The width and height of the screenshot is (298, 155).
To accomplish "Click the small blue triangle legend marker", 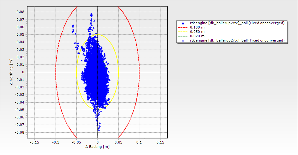I will (x=183, y=40).
